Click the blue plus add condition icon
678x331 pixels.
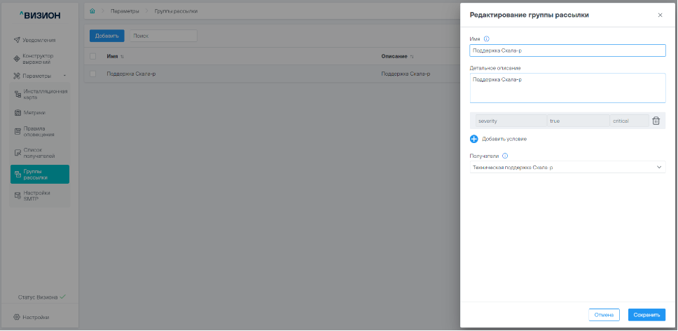(x=473, y=139)
